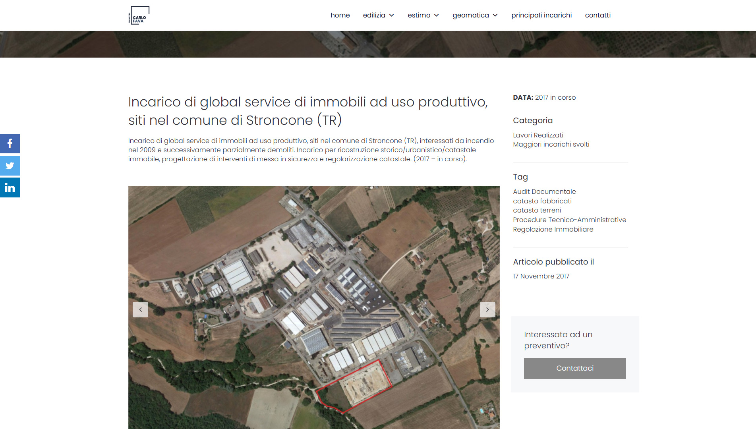Expand the estimo dropdown menu
Screen dimensions: 756x429
coord(423,15)
